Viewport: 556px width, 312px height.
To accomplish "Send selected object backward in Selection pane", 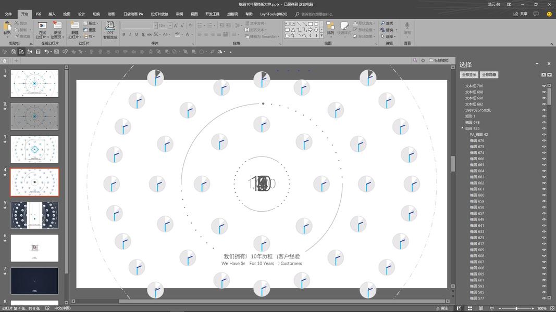I will (x=549, y=75).
